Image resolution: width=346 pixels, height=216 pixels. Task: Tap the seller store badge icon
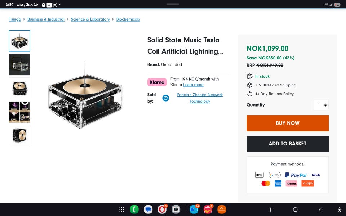(166, 98)
